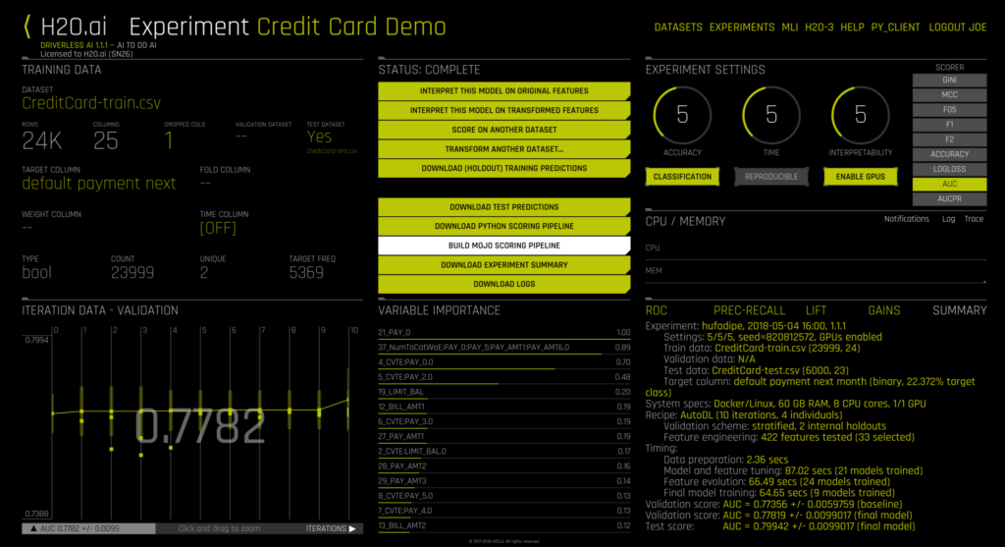Click the Interpretability dial showing 5
The height and width of the screenshot is (547, 1005).
[861, 115]
